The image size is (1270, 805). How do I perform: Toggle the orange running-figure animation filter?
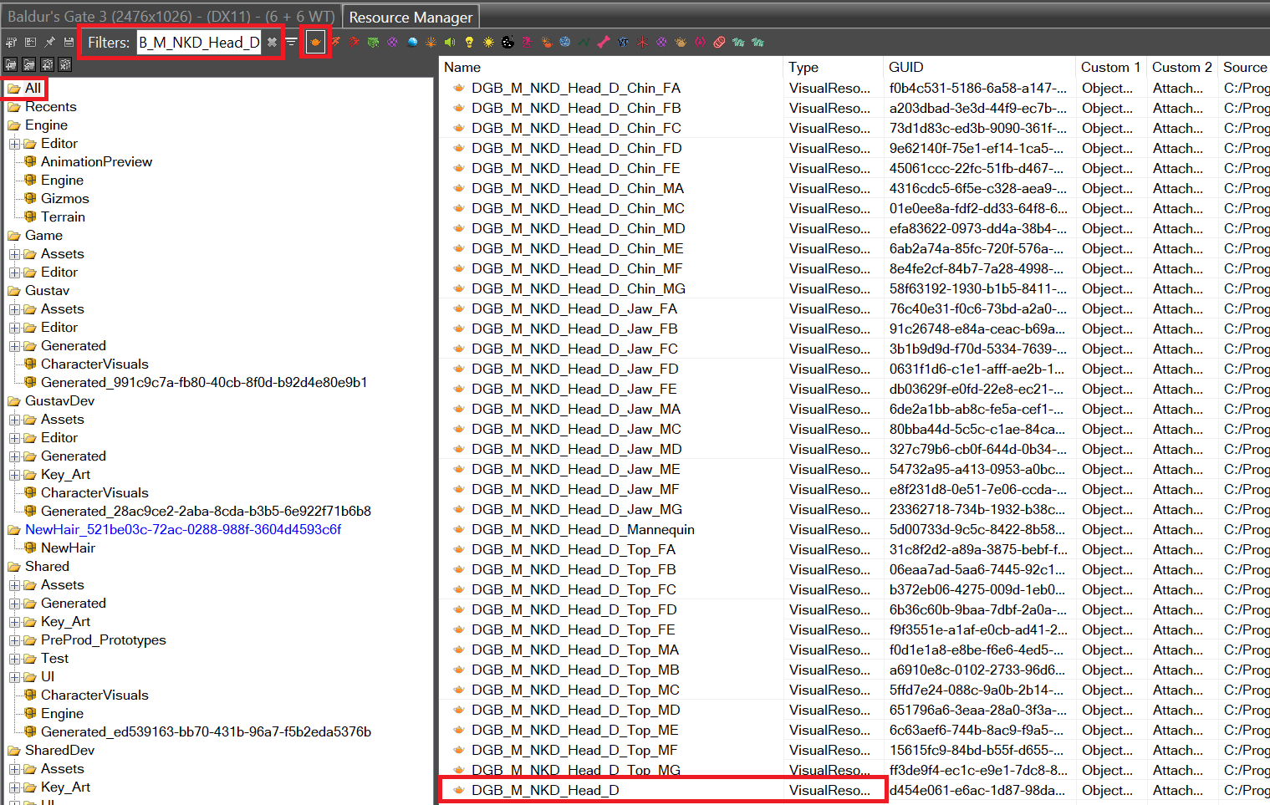click(x=335, y=42)
